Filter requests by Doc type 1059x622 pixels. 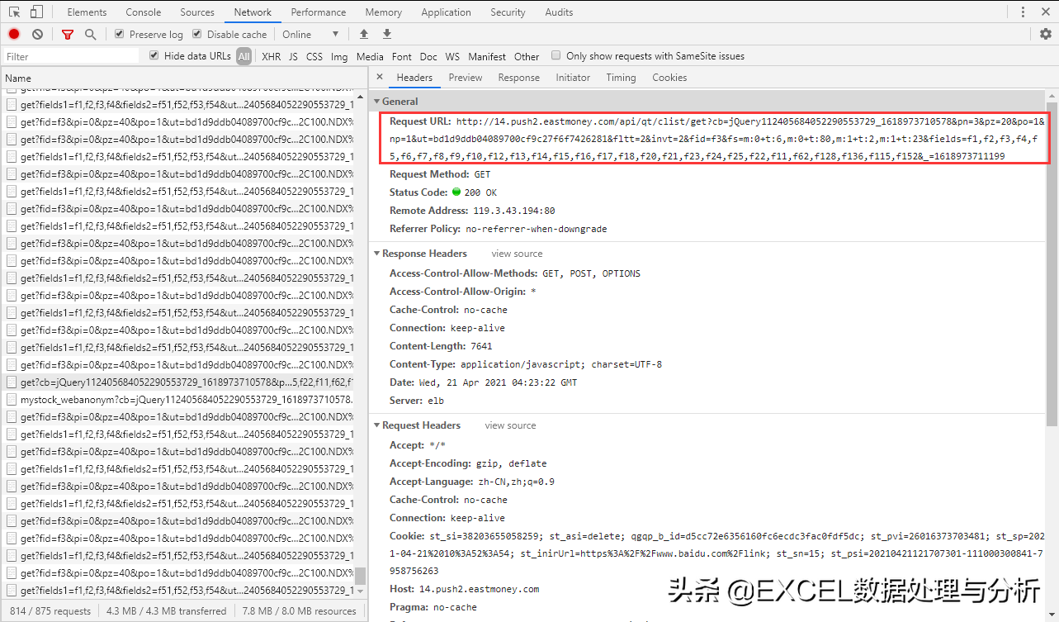point(428,56)
